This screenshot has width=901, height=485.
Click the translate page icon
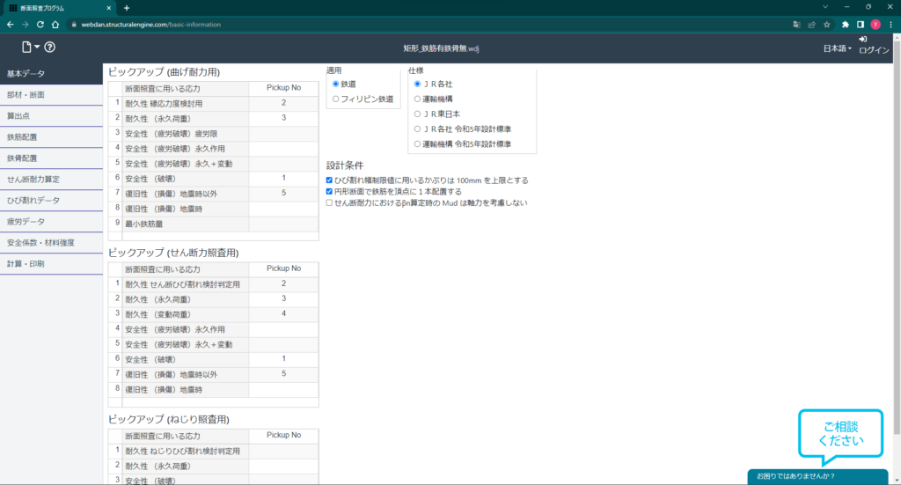click(796, 25)
